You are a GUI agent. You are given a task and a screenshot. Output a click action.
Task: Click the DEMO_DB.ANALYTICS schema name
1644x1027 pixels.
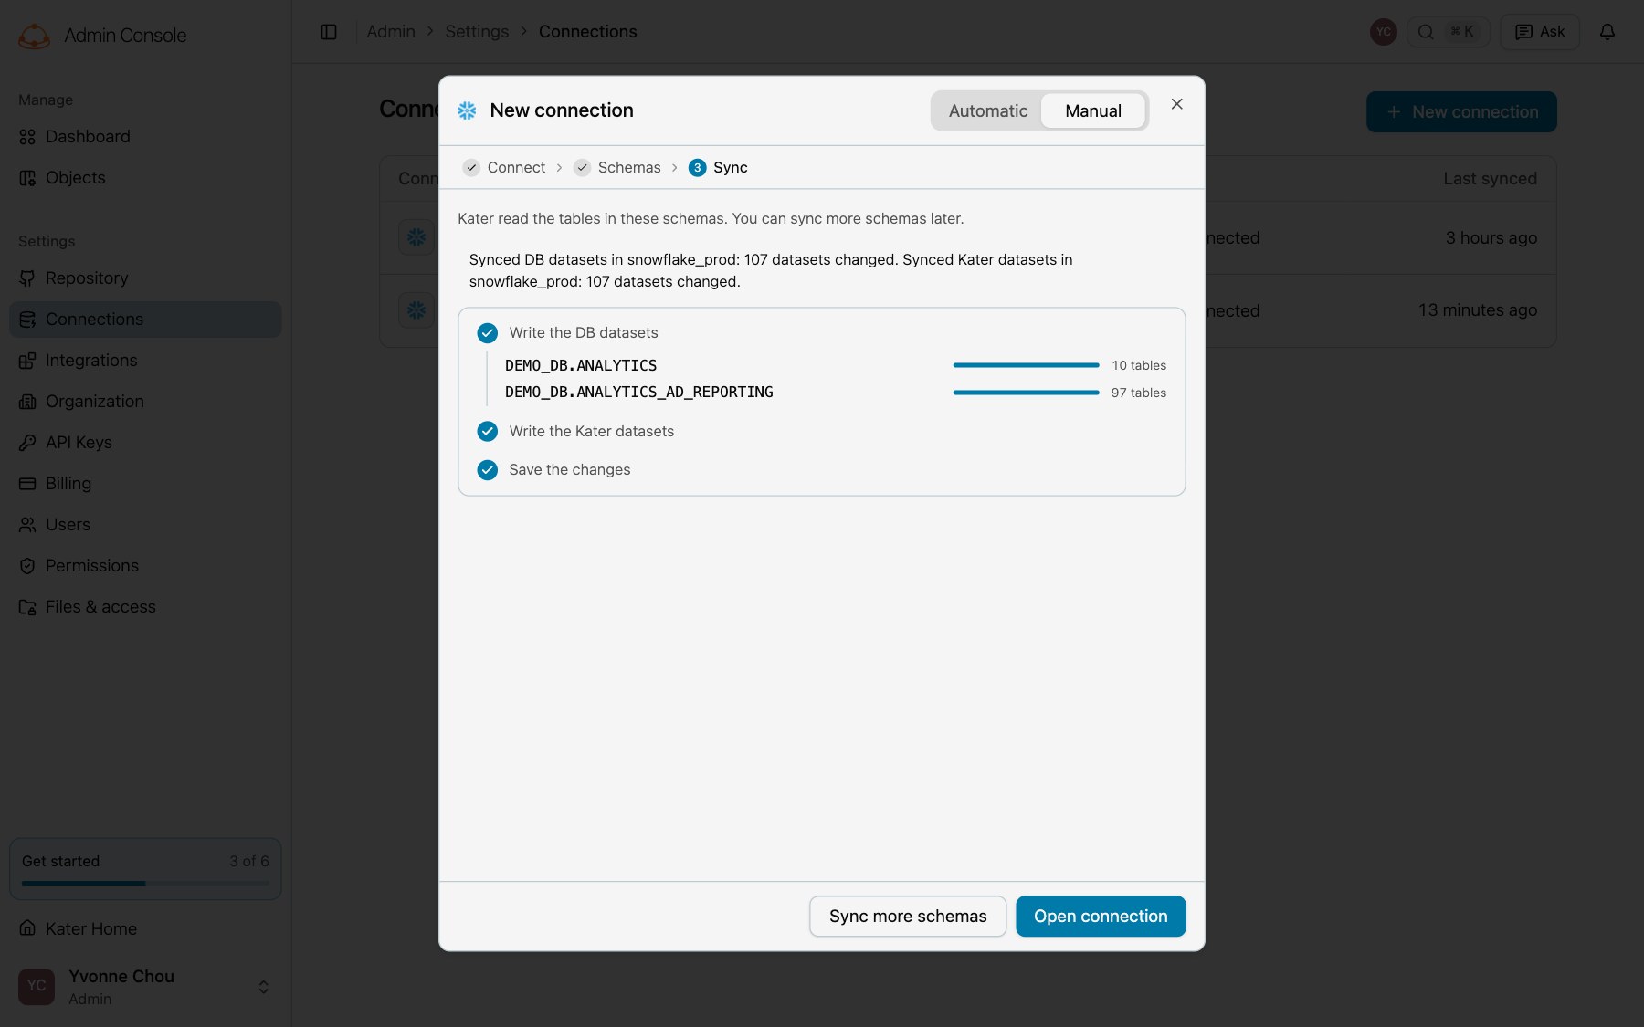581,365
